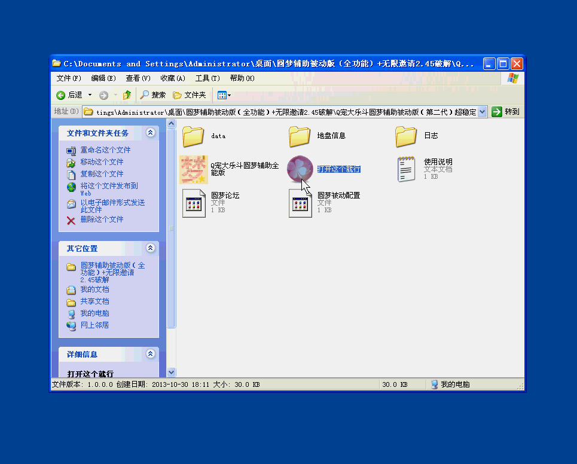Screen dimensions: 577x464
Task: Click 复制这个文件 link
Action: [x=102, y=173]
